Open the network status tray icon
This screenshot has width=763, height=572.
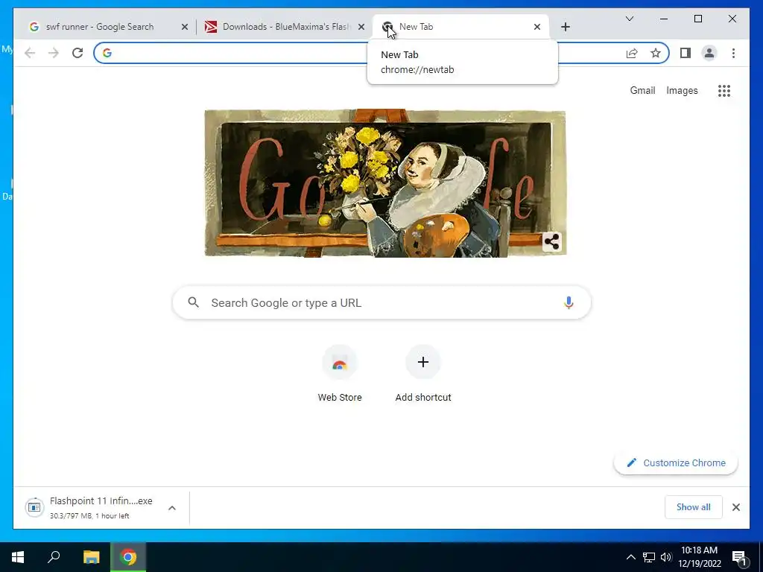click(649, 557)
